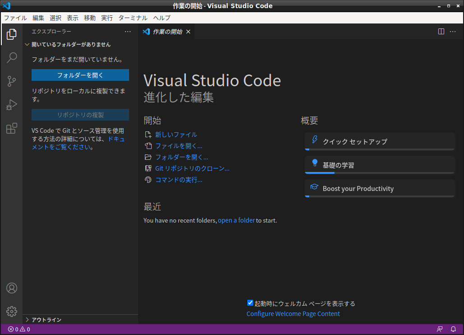Viewport: 464px width, 335px height.
Task: Open the Manage gear icon
Action: coord(12,312)
